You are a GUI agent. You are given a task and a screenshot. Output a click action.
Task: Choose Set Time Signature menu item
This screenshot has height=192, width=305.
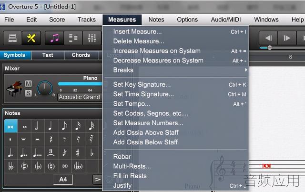point(176,94)
